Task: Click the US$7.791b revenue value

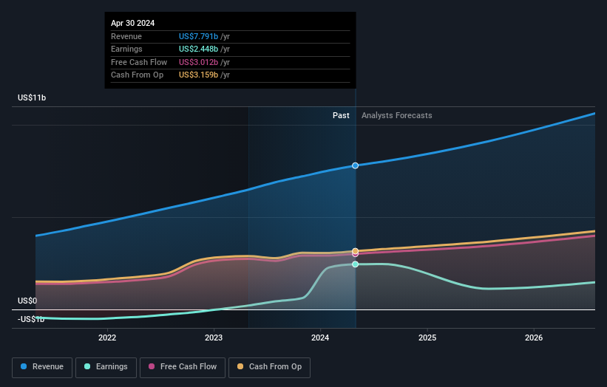Action: tap(199, 36)
